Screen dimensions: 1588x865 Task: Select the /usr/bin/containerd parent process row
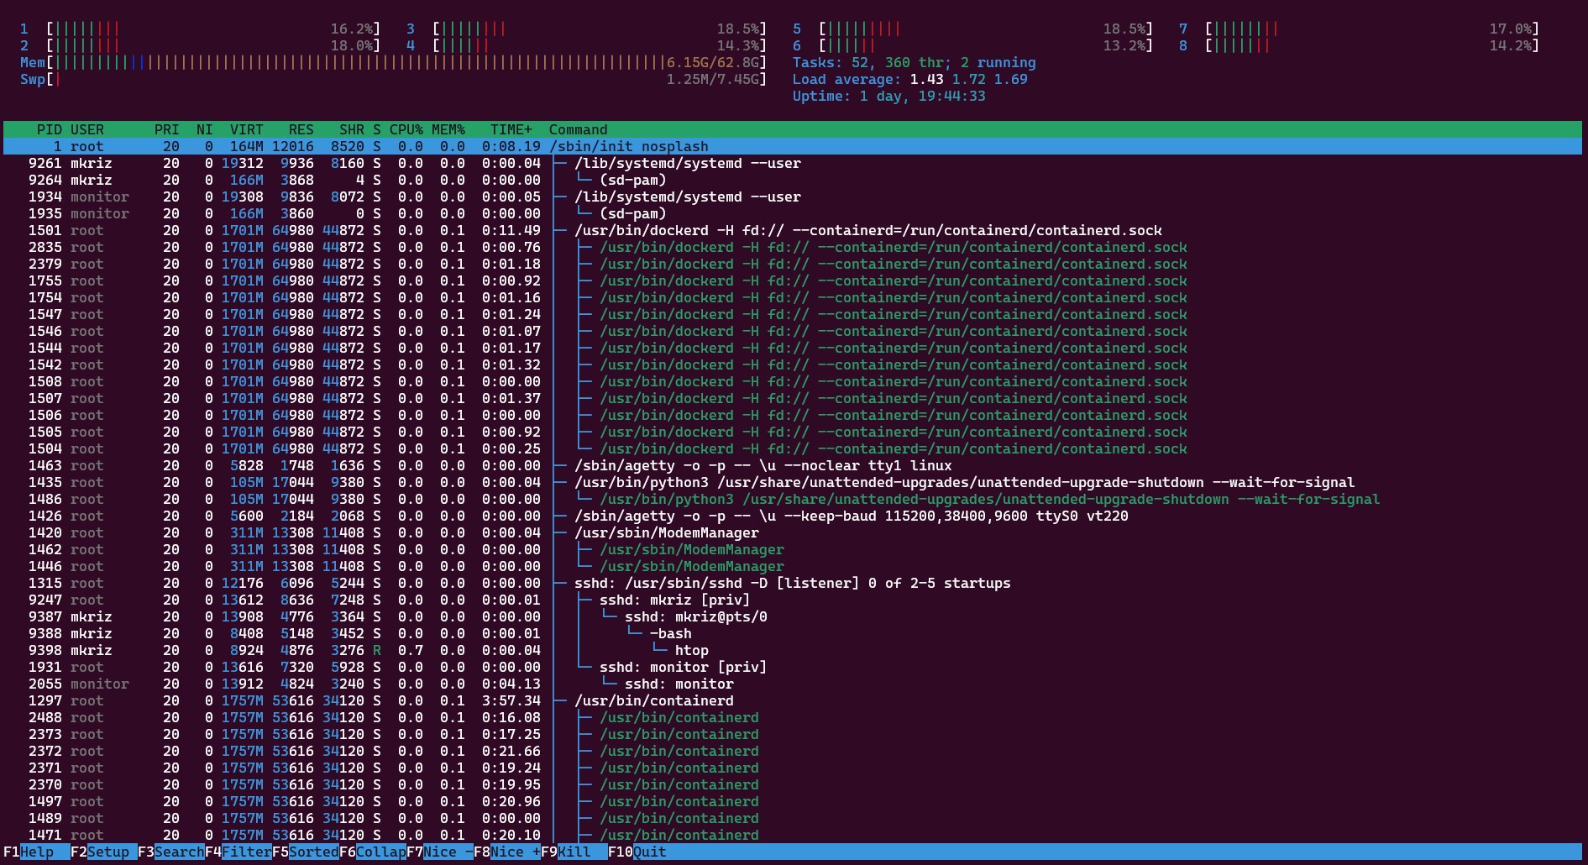pyautogui.click(x=653, y=700)
